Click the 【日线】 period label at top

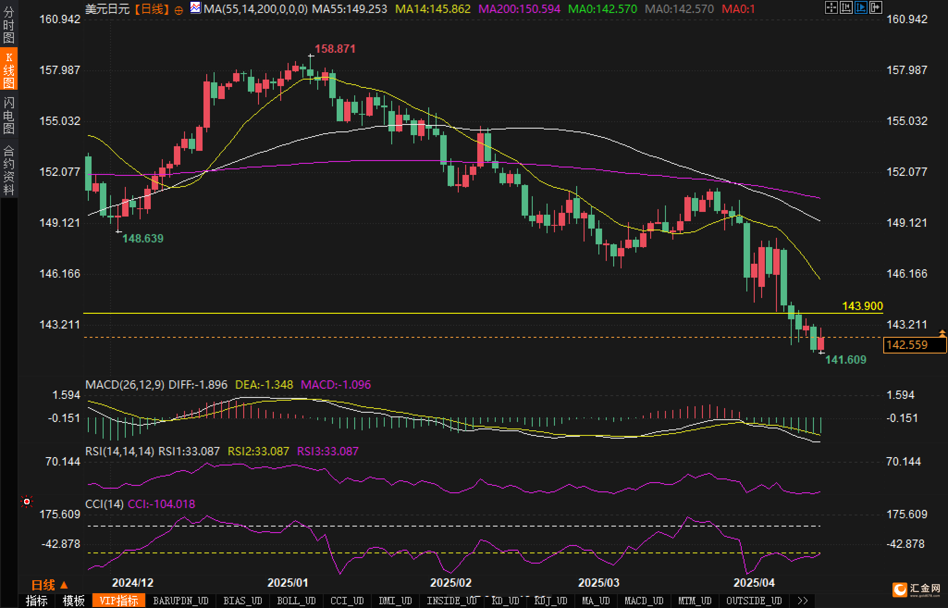coord(152,9)
